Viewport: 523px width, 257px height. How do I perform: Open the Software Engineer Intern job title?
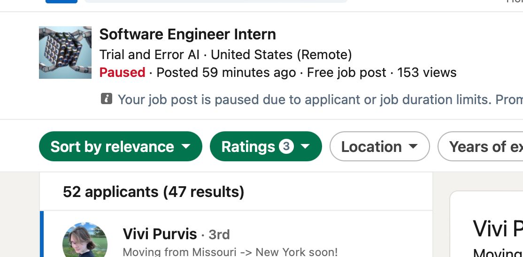click(x=188, y=34)
